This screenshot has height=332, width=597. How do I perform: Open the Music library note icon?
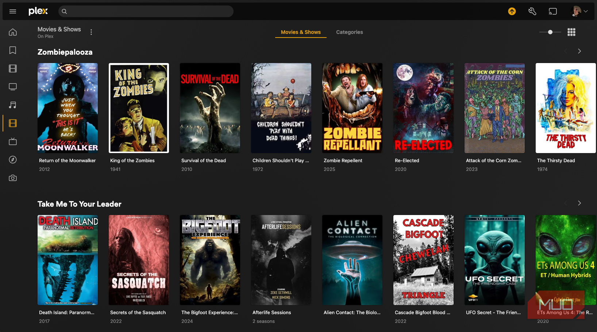(x=13, y=105)
